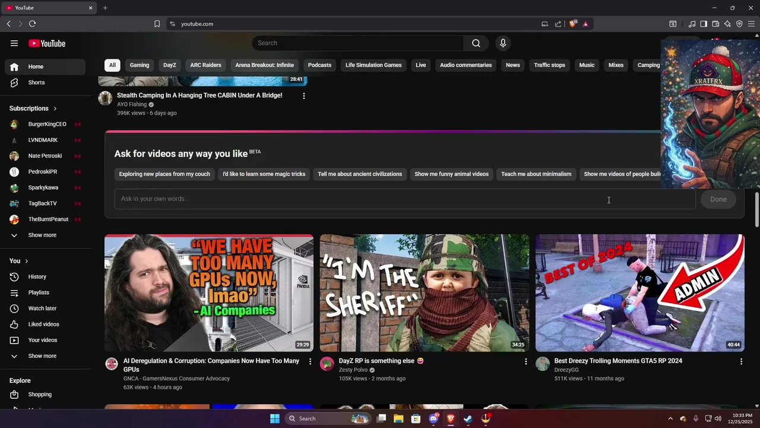
Task: Open Playlists in the sidebar
Action: coord(45,292)
